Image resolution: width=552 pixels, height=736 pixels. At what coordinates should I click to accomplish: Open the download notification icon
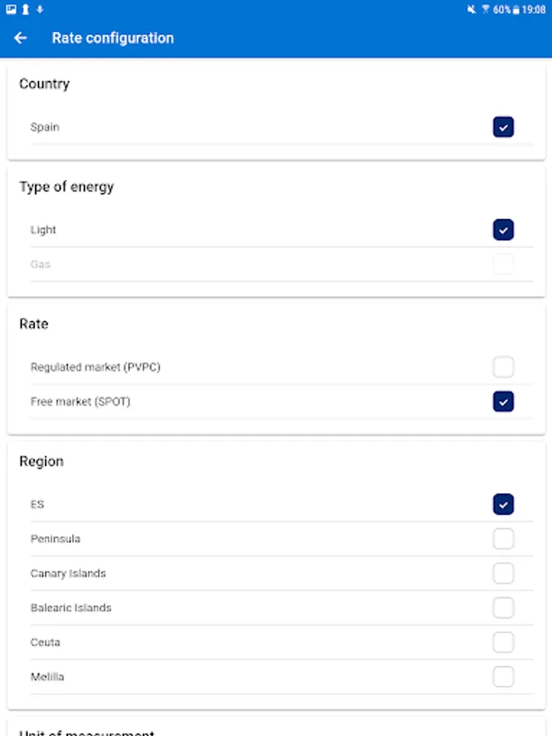point(40,10)
